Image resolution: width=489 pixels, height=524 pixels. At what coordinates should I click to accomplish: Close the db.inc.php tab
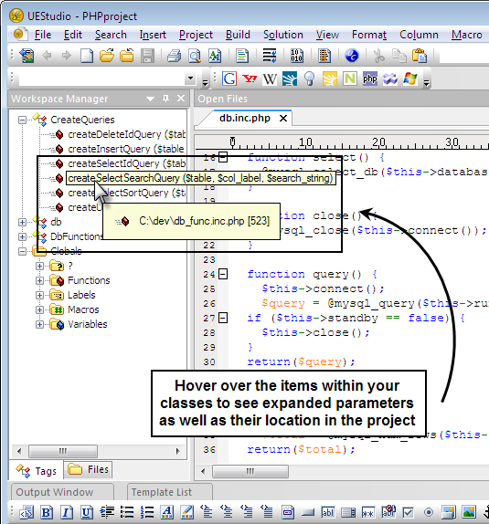283,119
